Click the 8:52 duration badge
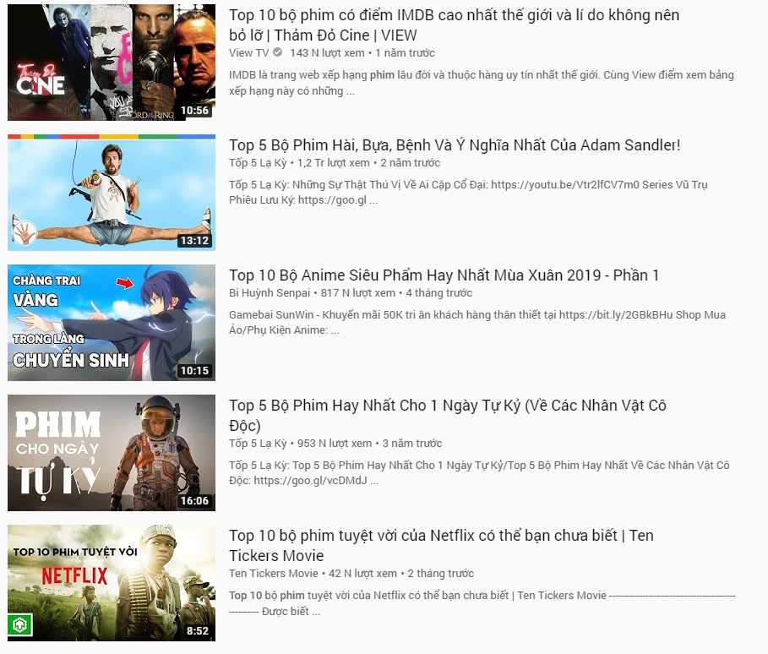 click(x=198, y=631)
